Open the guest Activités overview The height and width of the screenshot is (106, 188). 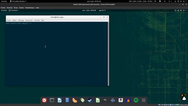4,11
